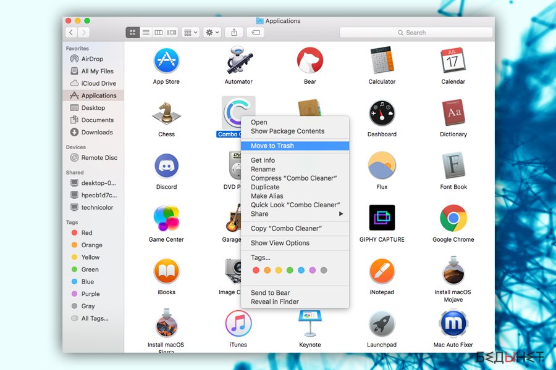
Task: Switch Finder to Cover Flow view
Action: [172, 33]
